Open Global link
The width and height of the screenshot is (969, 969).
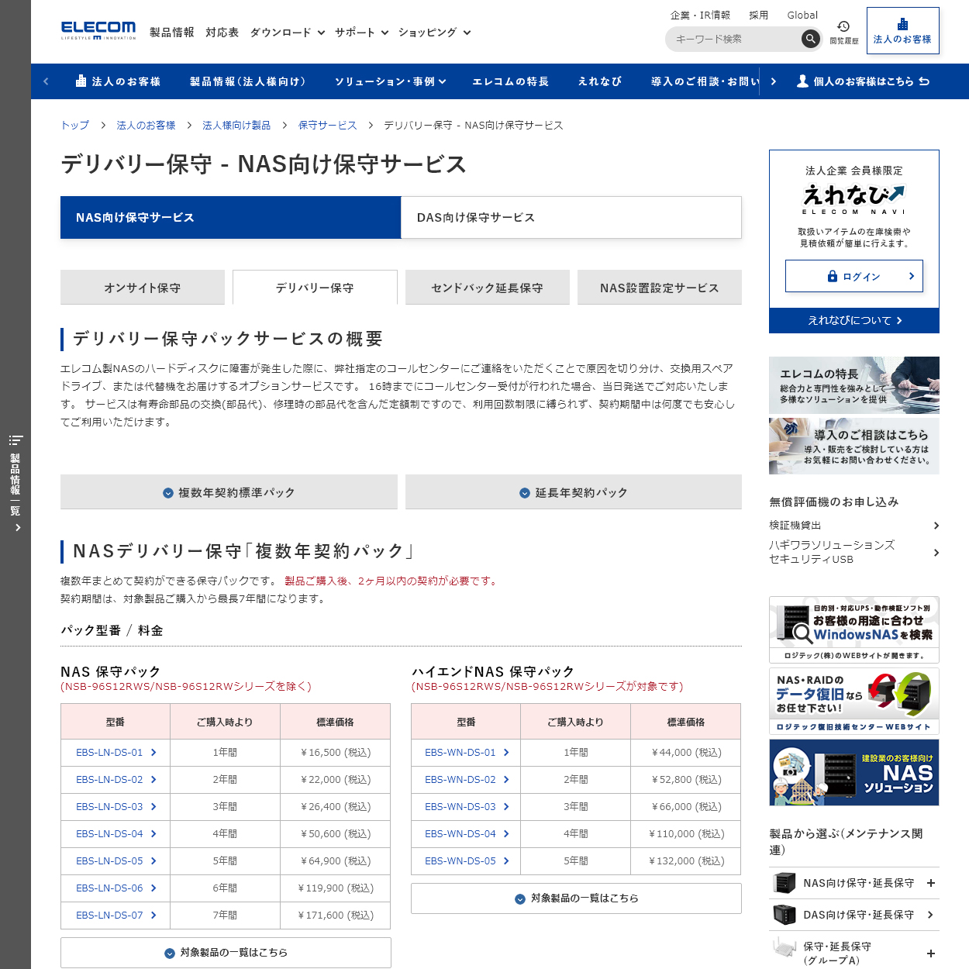click(802, 15)
